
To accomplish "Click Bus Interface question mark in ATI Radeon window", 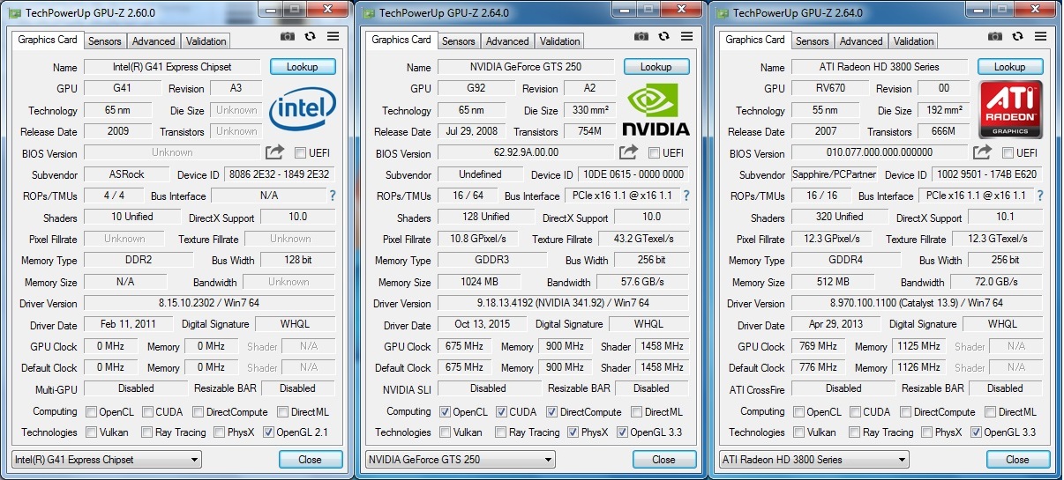I will tap(1039, 196).
